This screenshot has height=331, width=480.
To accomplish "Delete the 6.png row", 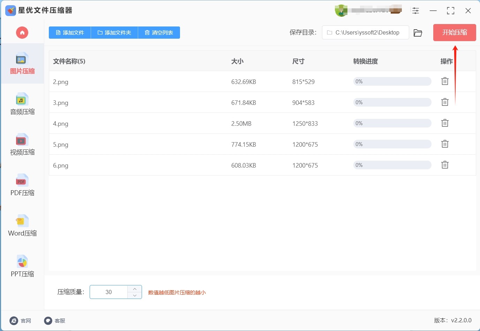I will tap(445, 165).
